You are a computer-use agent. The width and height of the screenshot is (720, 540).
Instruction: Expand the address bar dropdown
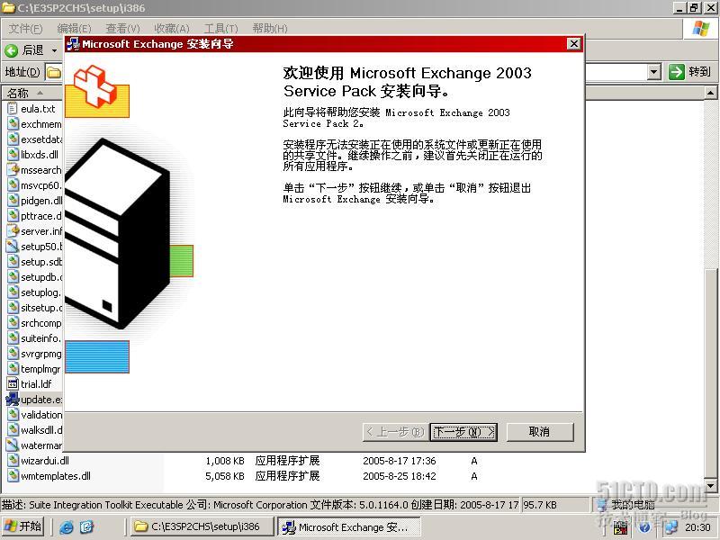coord(654,72)
